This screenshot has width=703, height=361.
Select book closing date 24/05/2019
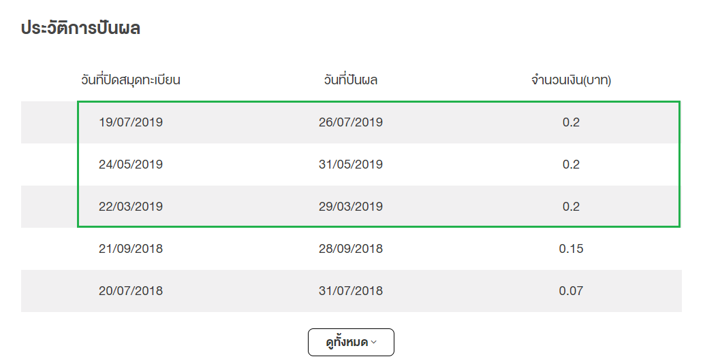[131, 165]
